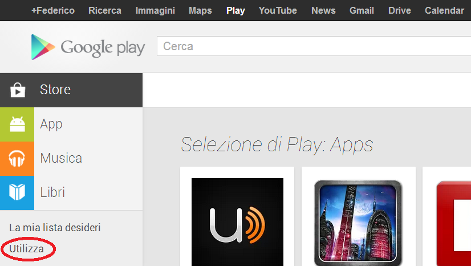Switch to Maps in the top bar
This screenshot has width=471, height=266.
[200, 10]
